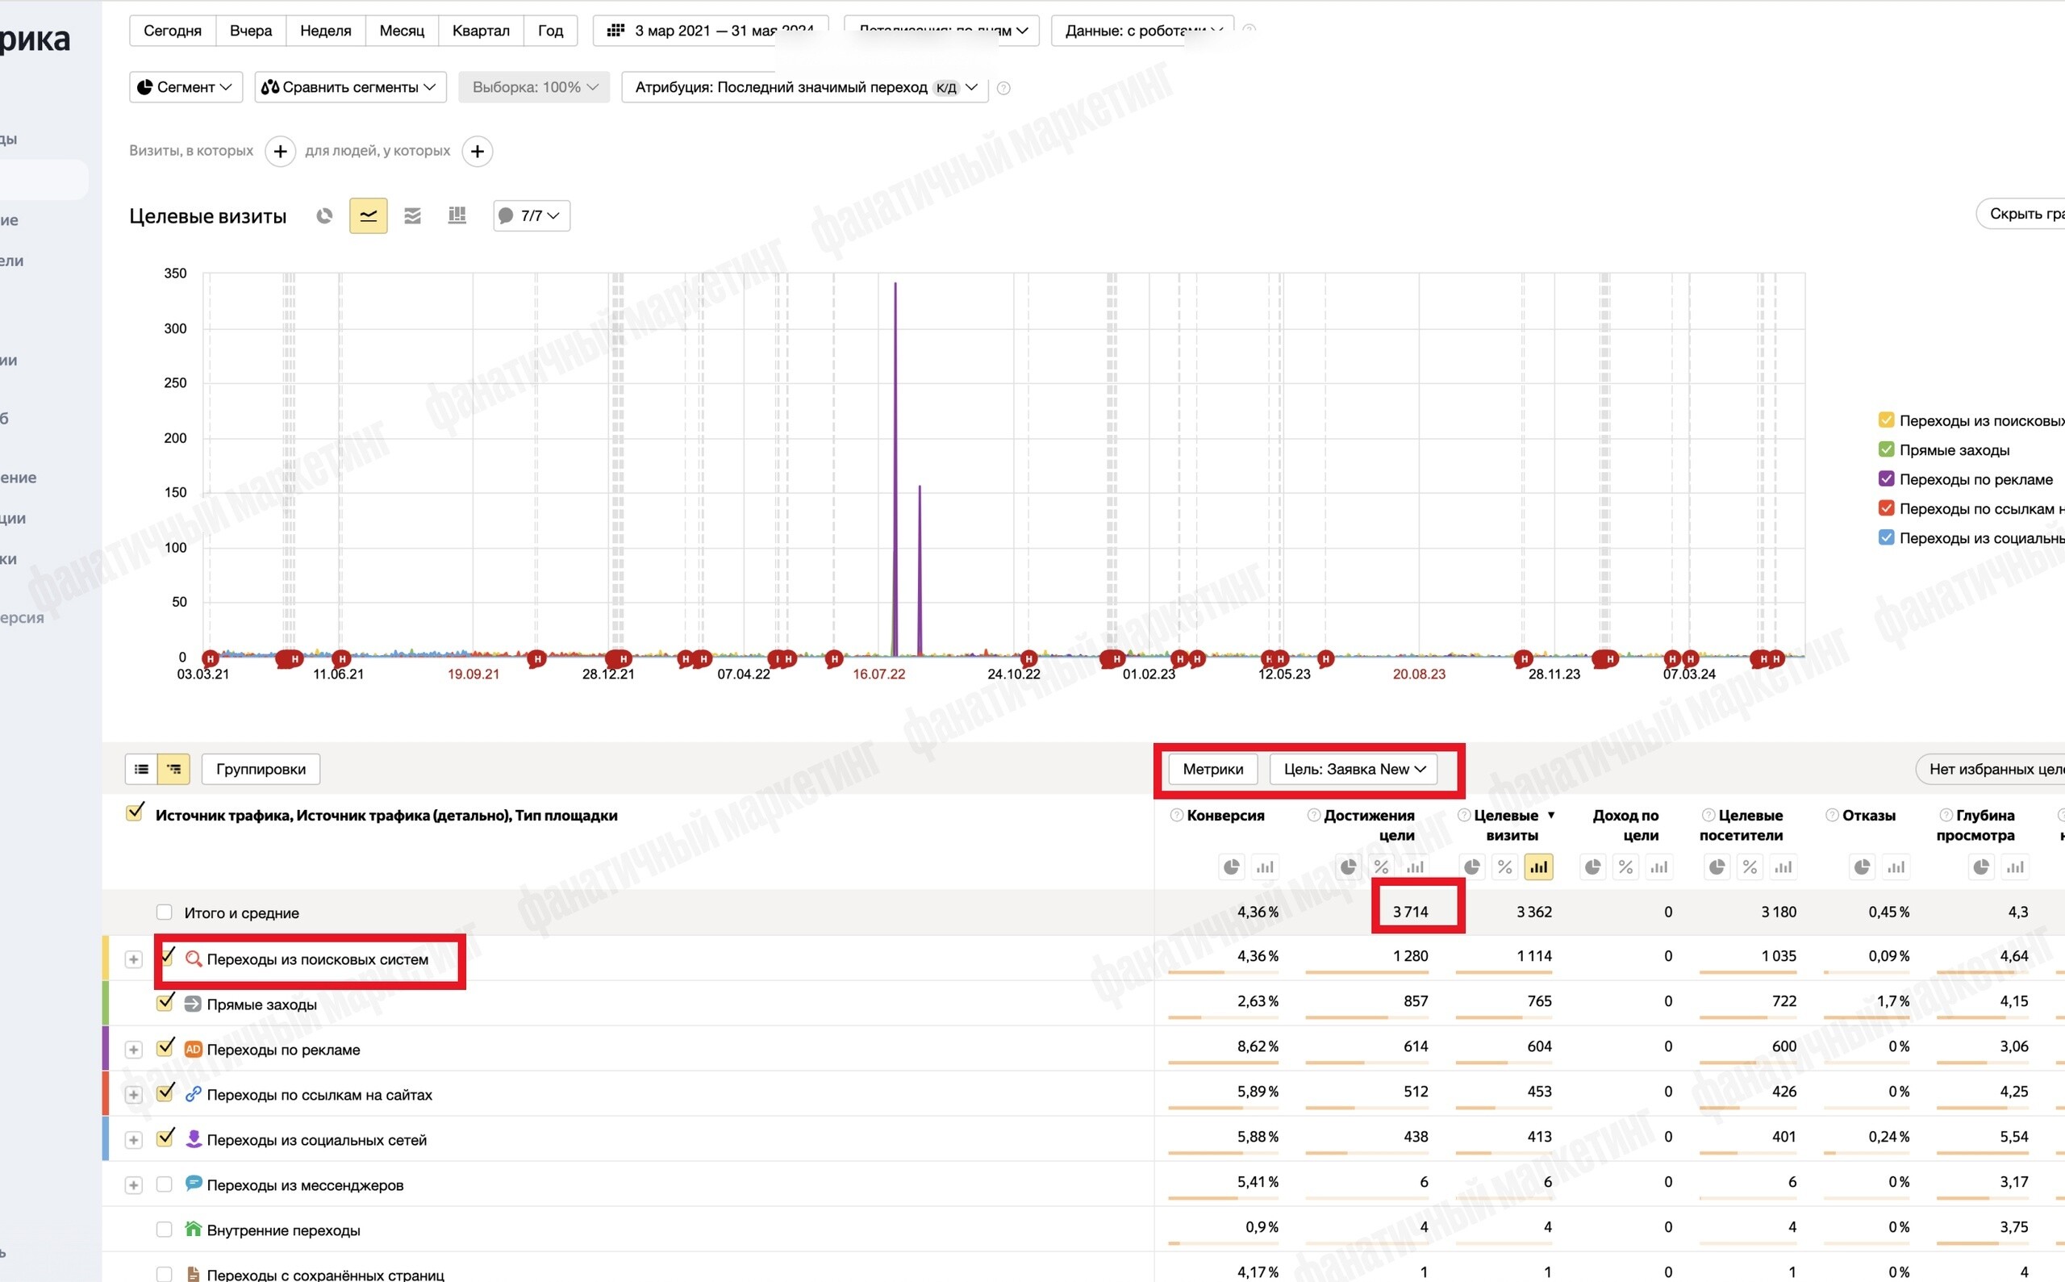Toggle purple Переходы по рекламе legend swatch
This screenshot has width=2065, height=1282.
[x=1886, y=479]
